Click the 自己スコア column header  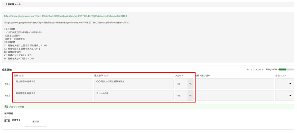[281, 76]
